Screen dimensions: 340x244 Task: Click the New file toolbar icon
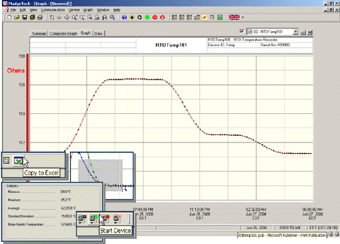[10, 17]
